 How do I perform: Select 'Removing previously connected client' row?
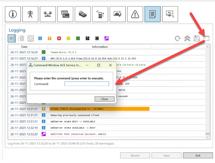click(107, 115)
